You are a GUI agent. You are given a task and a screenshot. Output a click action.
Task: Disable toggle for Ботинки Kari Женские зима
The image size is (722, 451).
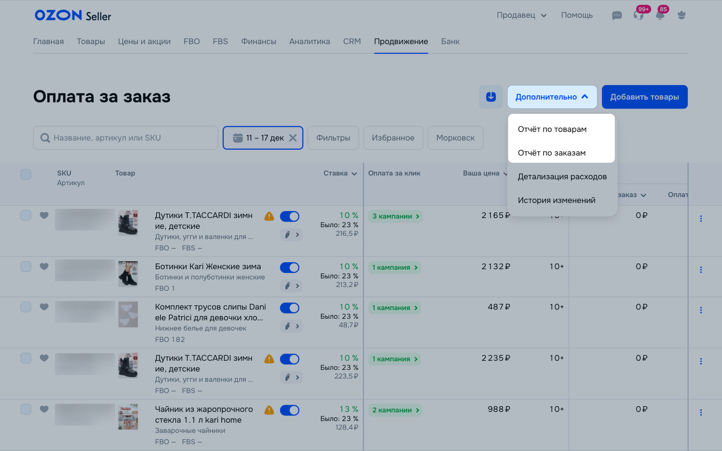(289, 267)
